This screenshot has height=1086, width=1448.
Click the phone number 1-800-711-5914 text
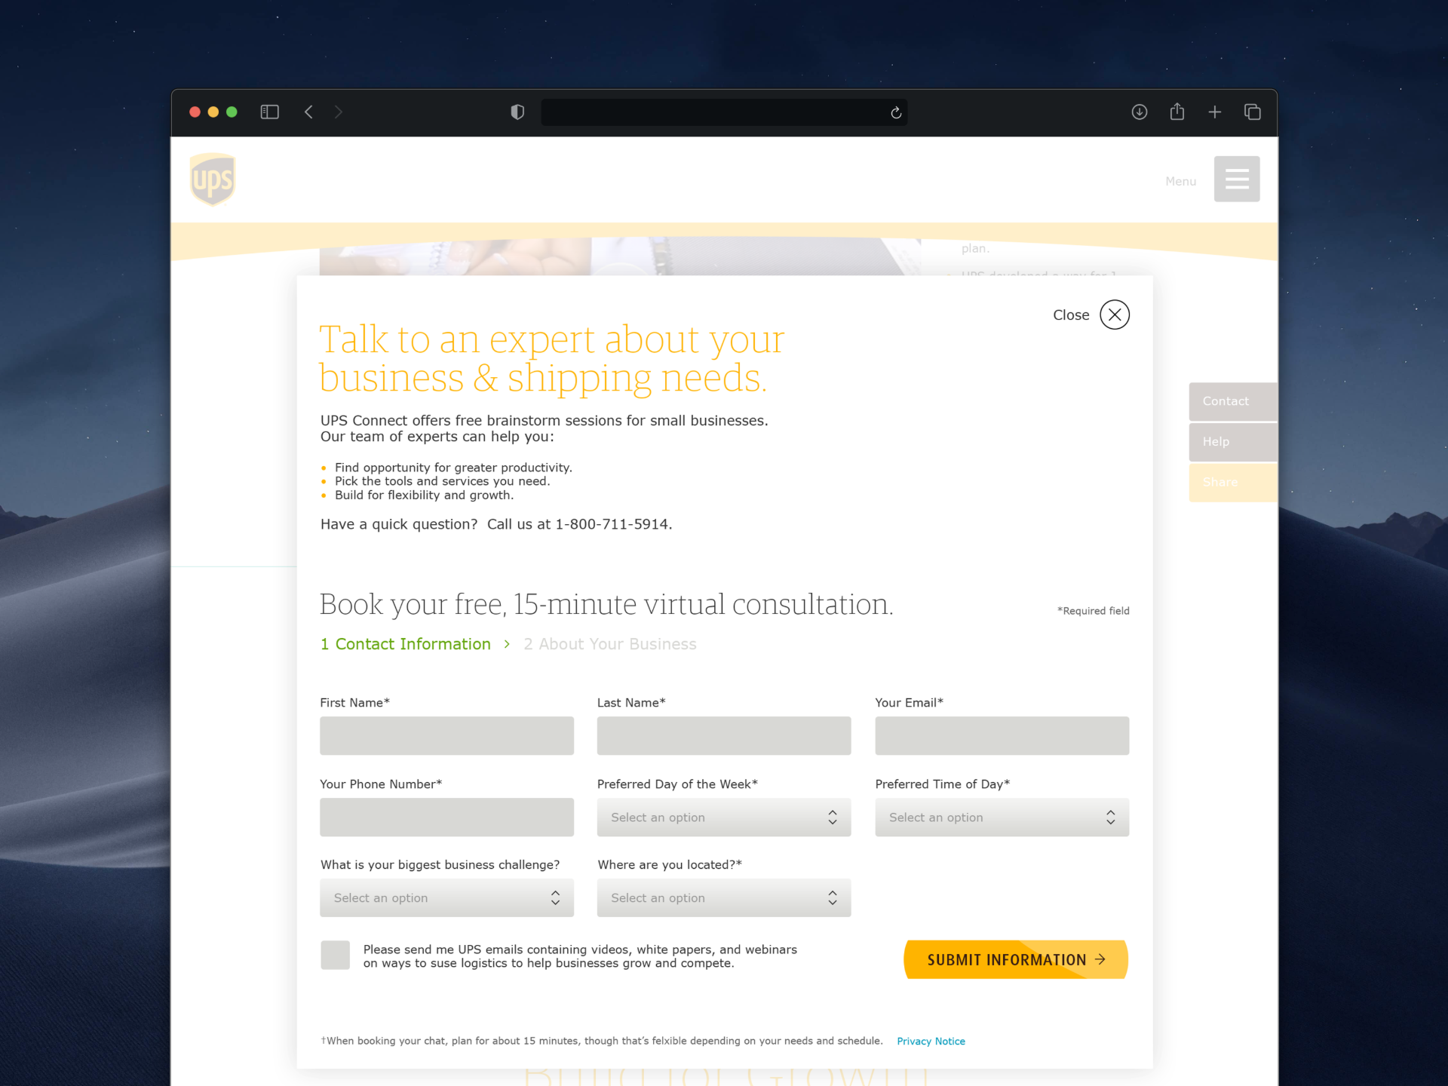point(612,524)
